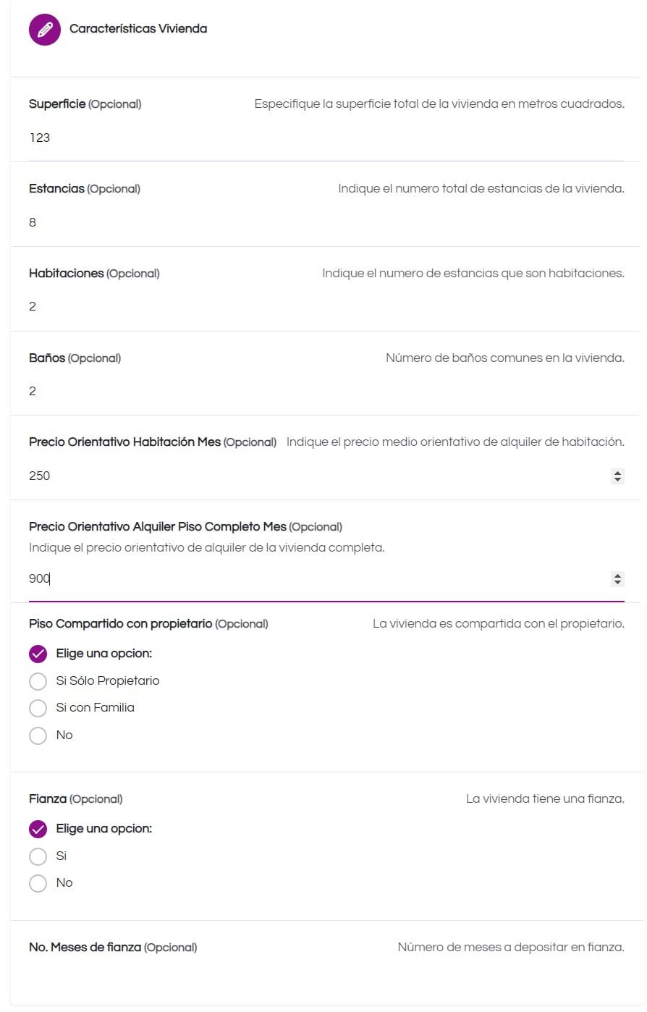The width and height of the screenshot is (647, 1012).
Task: Click the Habitaciones field with value 2
Action: point(326,306)
